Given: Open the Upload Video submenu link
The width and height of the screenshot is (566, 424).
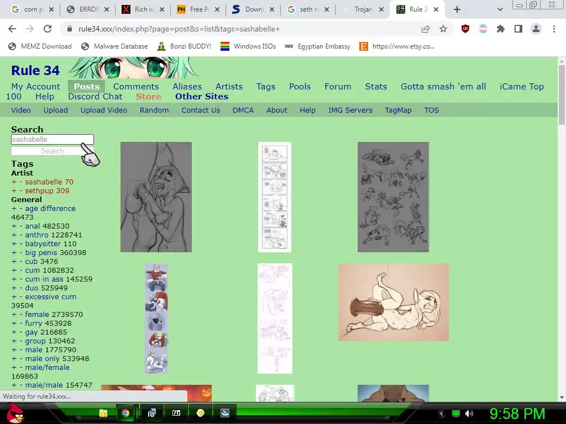Looking at the screenshot, I should 103,110.
